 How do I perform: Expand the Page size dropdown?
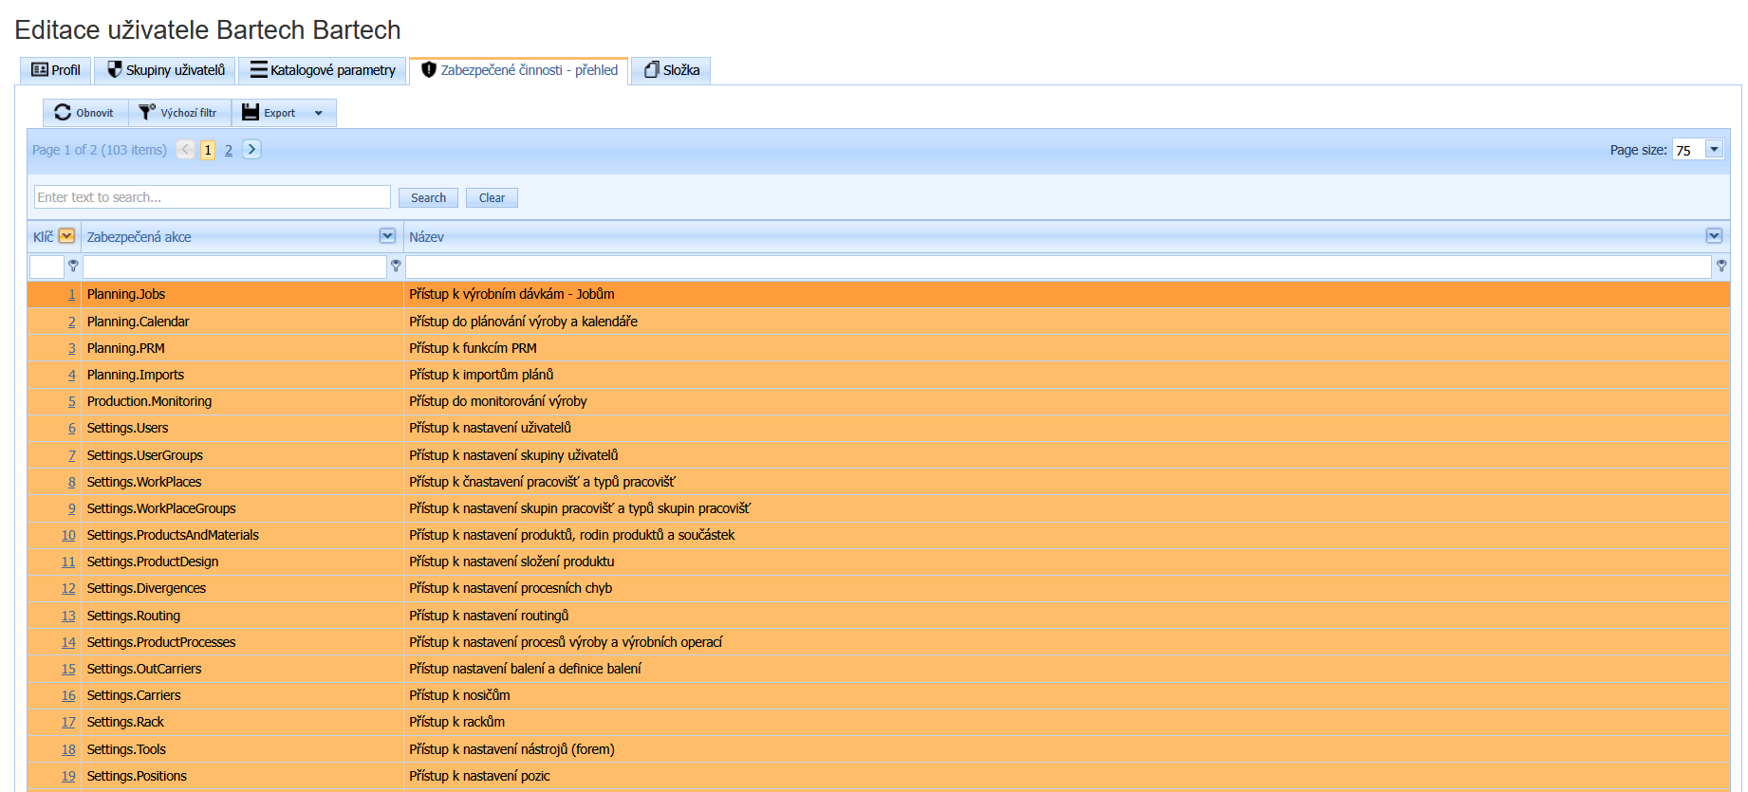tap(1714, 149)
